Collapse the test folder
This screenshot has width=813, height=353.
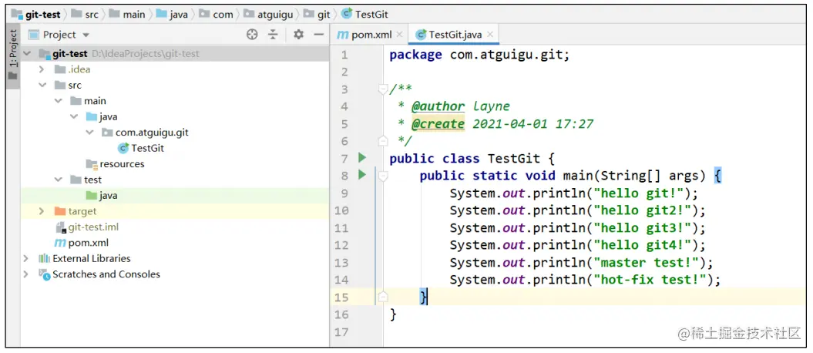(x=58, y=180)
